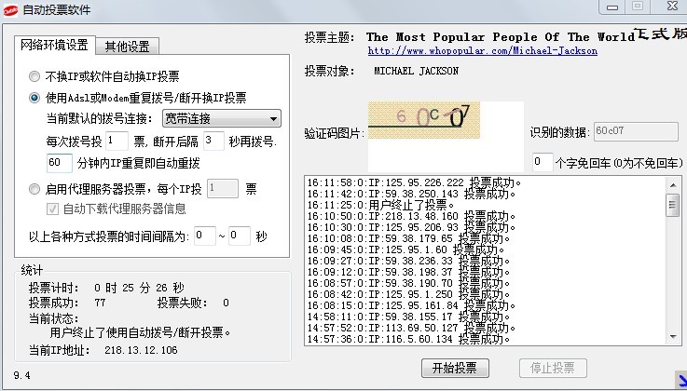Click the scroll up arrow of the vote log
Viewport: 687px width, 391px height.
[x=672, y=182]
